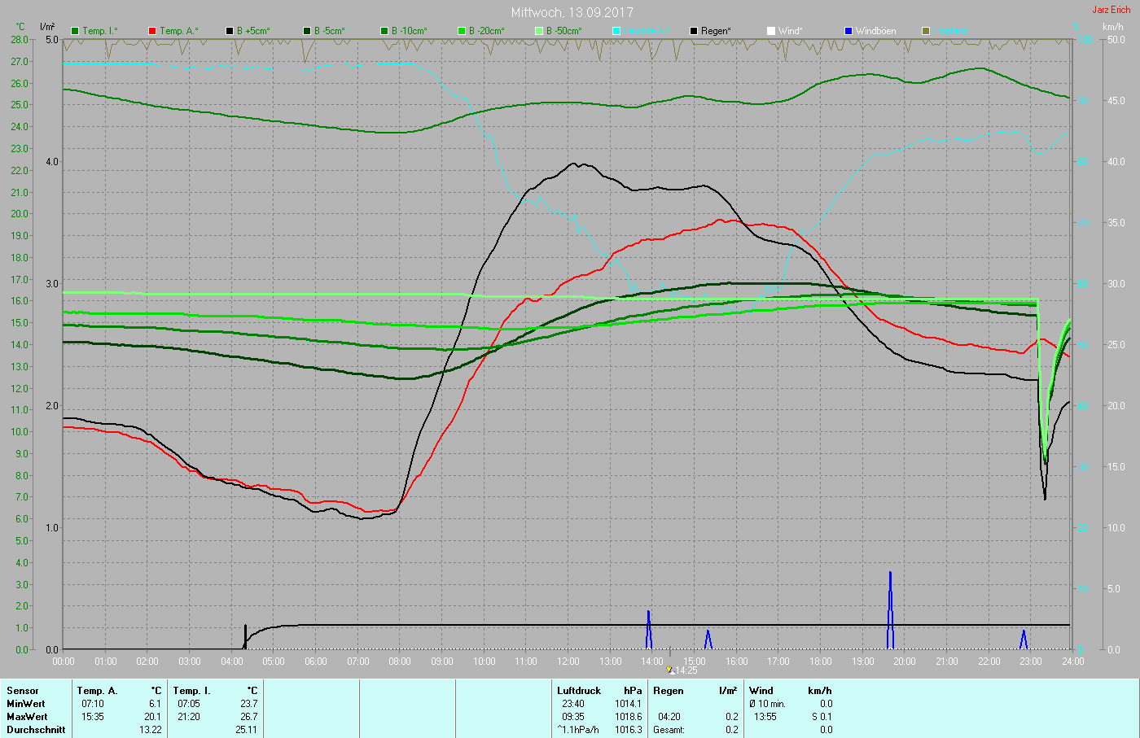Click the 'B -5cm*' legend label
This screenshot has width=1140, height=738.
coord(330,31)
